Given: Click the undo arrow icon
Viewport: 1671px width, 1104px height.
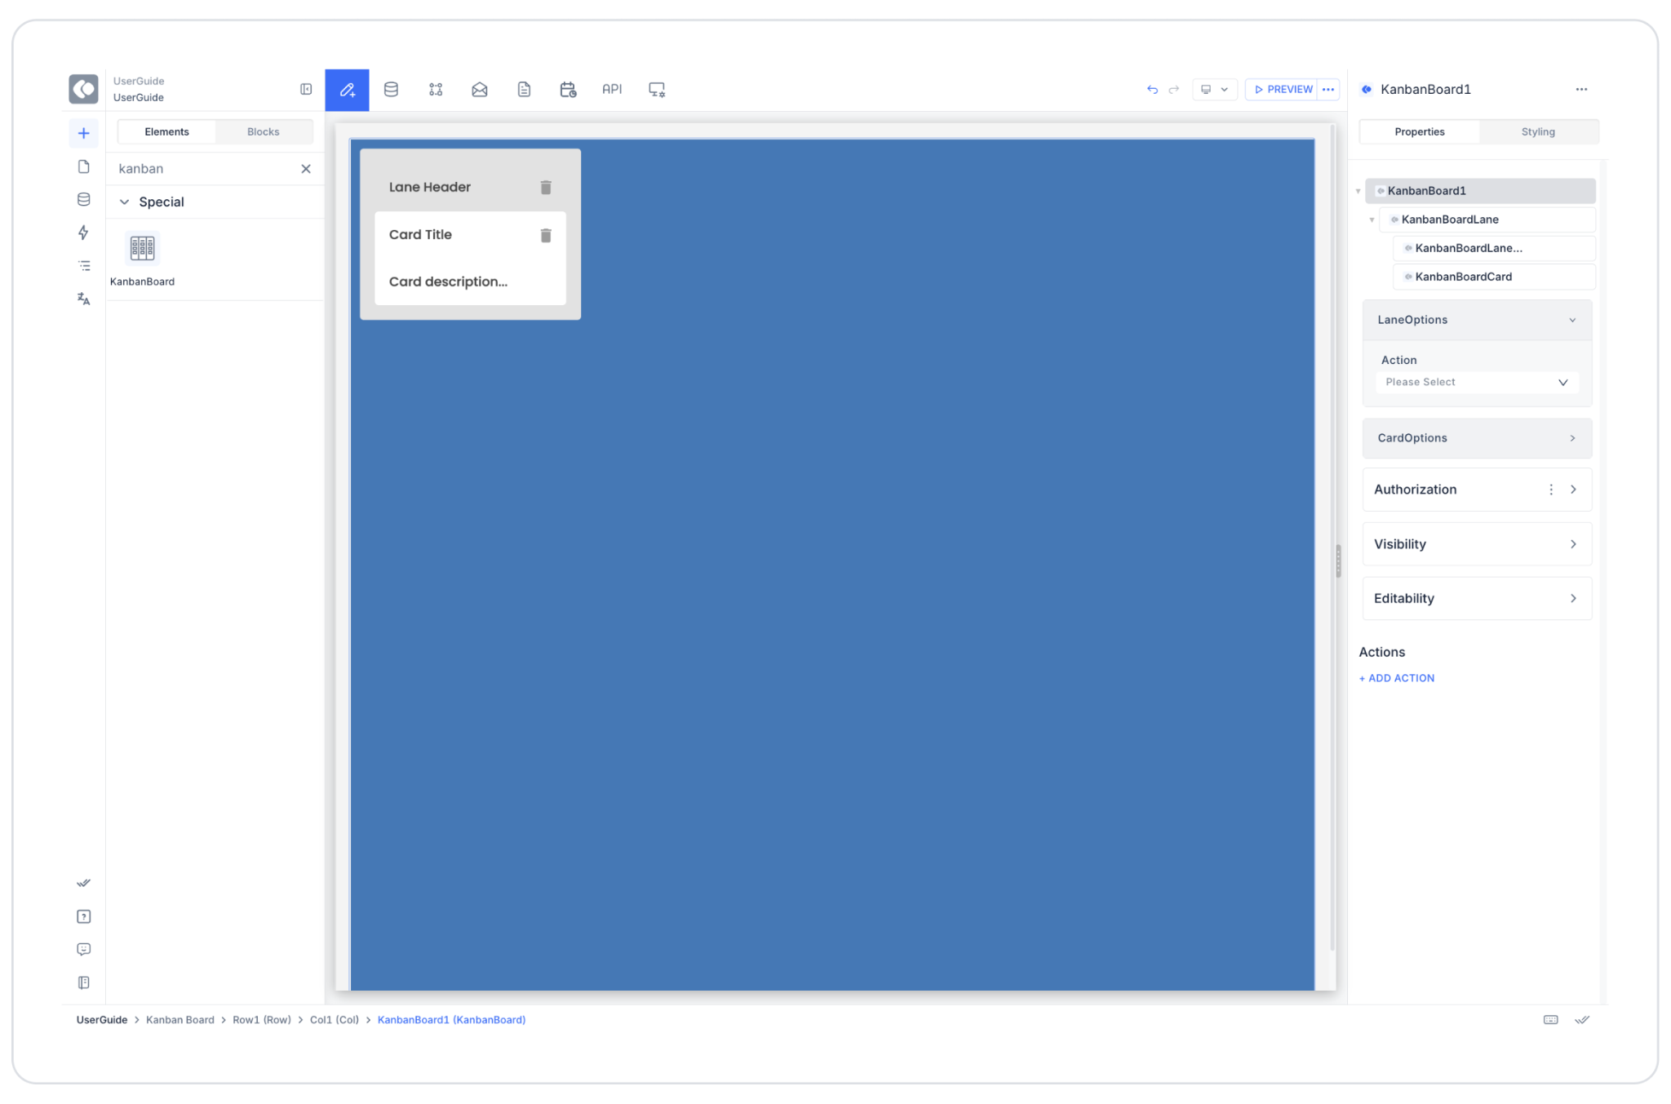Looking at the screenshot, I should 1152,90.
